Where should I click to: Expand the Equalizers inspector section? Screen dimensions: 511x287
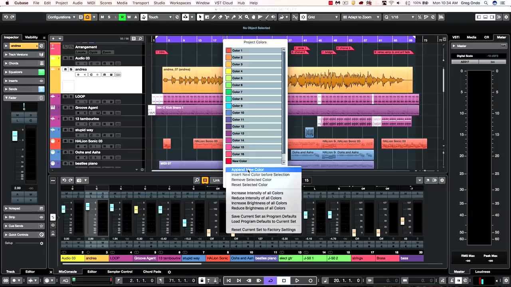[23, 72]
